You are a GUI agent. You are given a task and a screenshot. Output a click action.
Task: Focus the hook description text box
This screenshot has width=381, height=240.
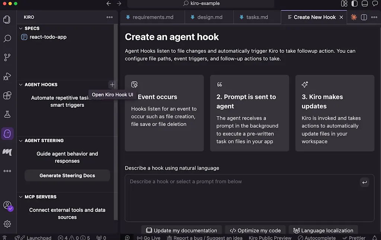249,198
